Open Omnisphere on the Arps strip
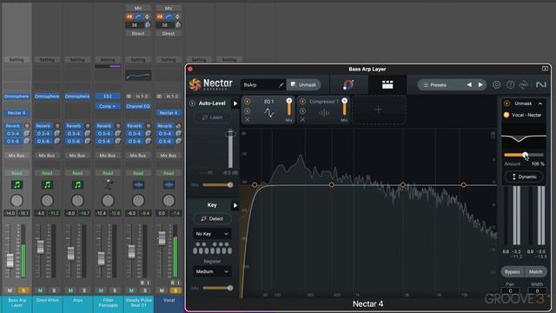556x313 pixels. click(x=77, y=97)
